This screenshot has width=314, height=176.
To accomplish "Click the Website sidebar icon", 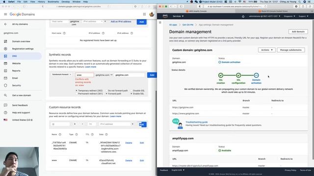I will coord(5,64).
